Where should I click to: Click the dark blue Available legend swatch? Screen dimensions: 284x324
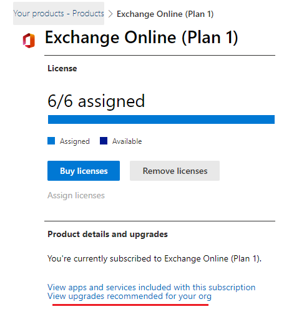pos(104,141)
